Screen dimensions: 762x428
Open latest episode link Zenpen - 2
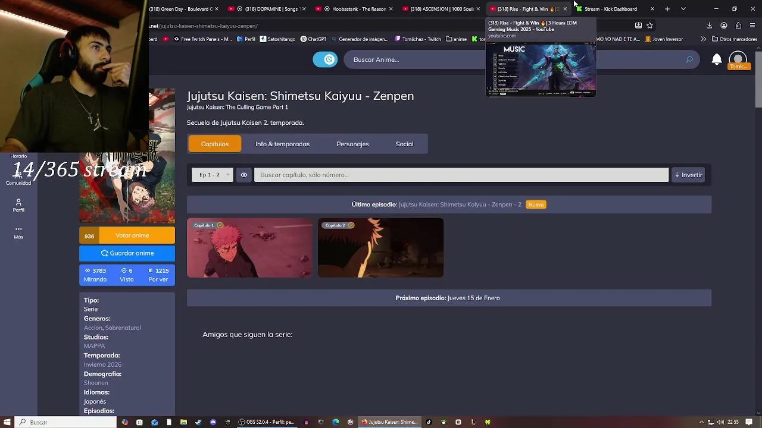pyautogui.click(x=460, y=204)
